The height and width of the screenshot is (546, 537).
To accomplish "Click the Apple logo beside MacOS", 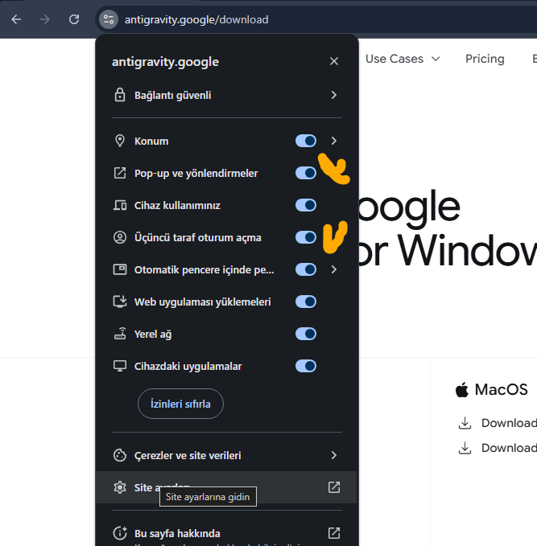I will [462, 389].
